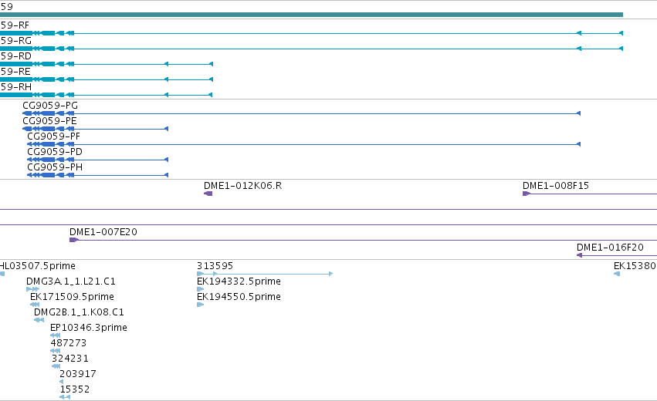Click the DME1-008F15 clone label
This screenshot has height=401, width=657.
click(556, 185)
